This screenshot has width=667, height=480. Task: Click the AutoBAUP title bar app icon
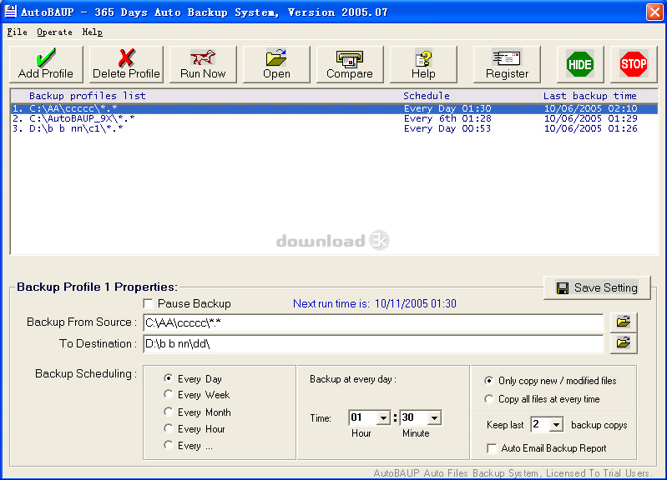pos(10,12)
